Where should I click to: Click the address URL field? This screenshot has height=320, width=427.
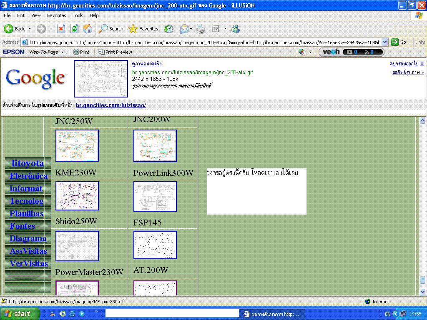(205, 42)
